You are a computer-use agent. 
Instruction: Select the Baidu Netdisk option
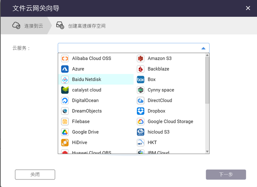tap(96, 79)
